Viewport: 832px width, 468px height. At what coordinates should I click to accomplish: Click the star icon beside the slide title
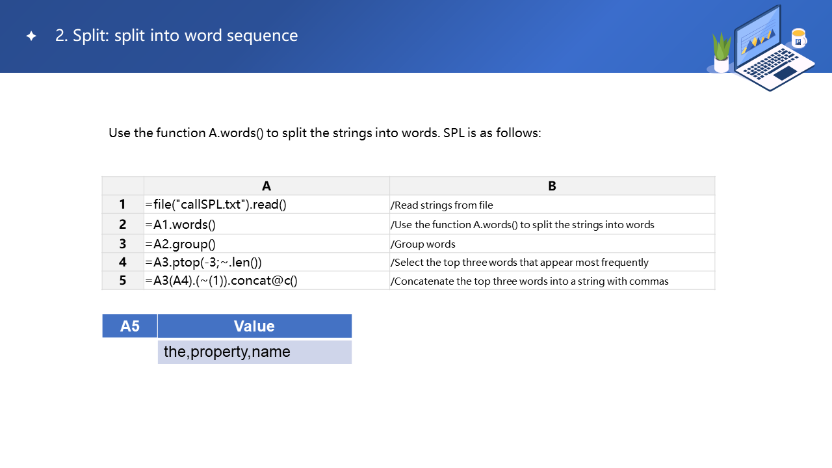tap(31, 36)
